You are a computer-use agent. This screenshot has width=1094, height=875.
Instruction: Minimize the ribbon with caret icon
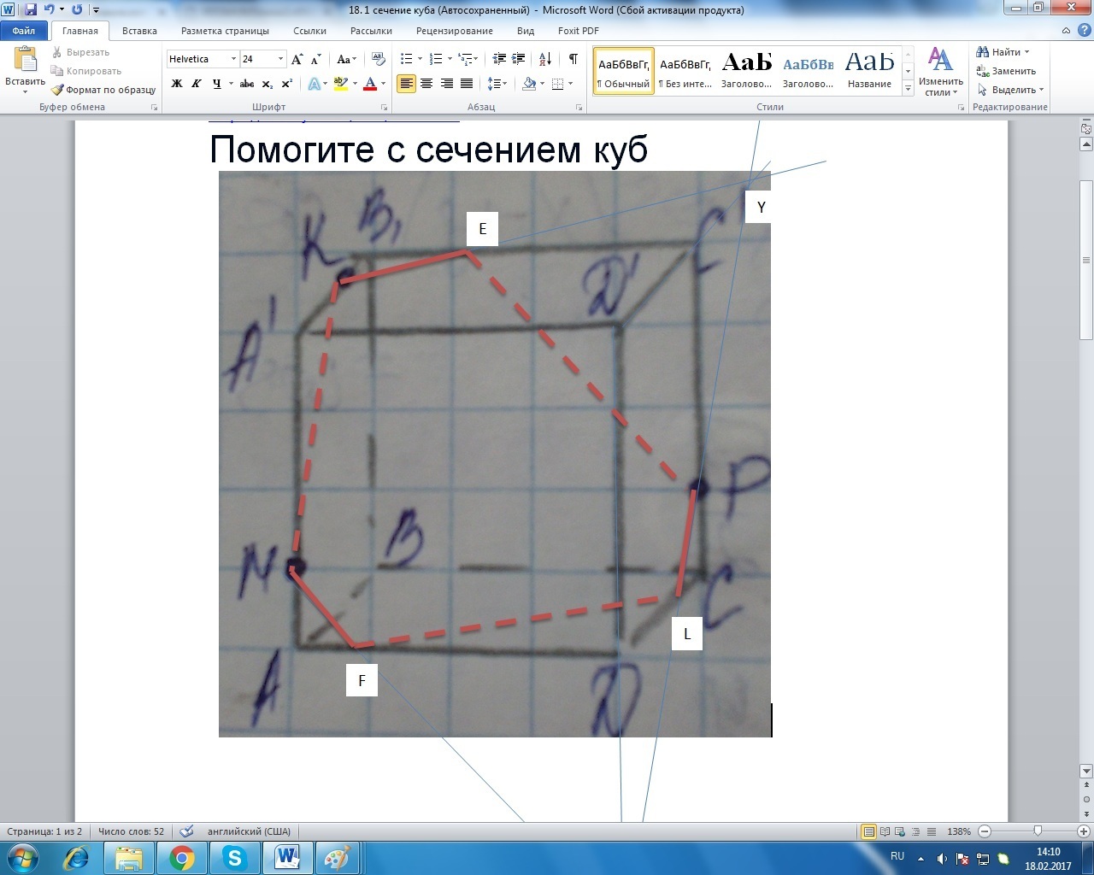pos(1066,31)
